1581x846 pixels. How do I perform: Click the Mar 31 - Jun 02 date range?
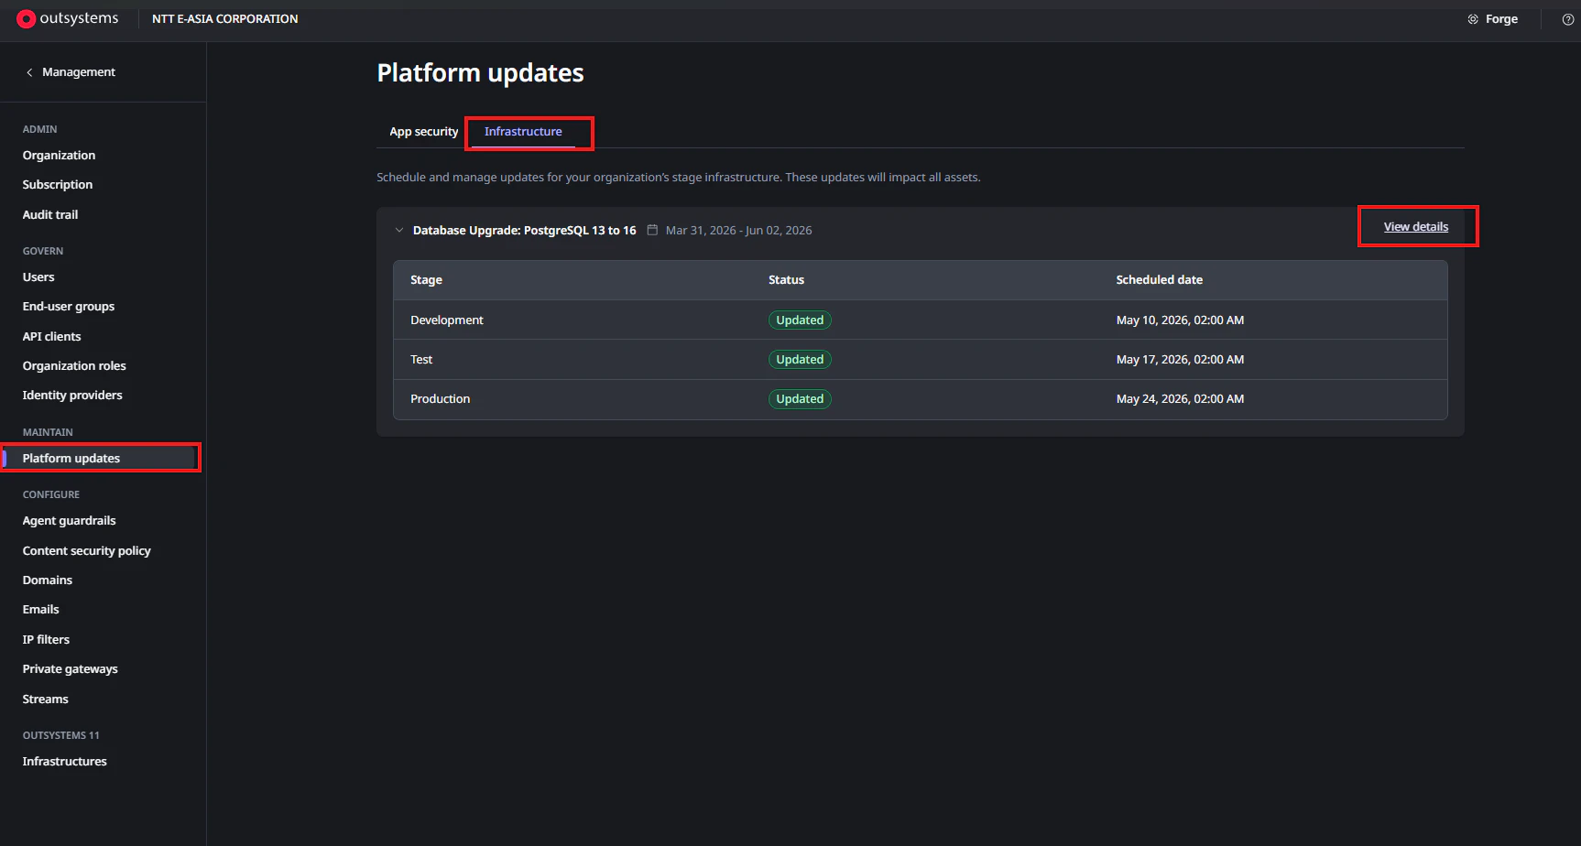739,231
